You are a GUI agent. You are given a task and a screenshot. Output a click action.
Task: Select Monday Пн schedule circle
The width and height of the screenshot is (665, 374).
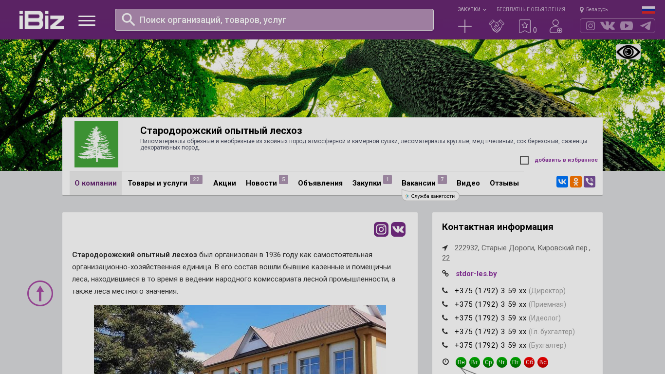coord(461,362)
